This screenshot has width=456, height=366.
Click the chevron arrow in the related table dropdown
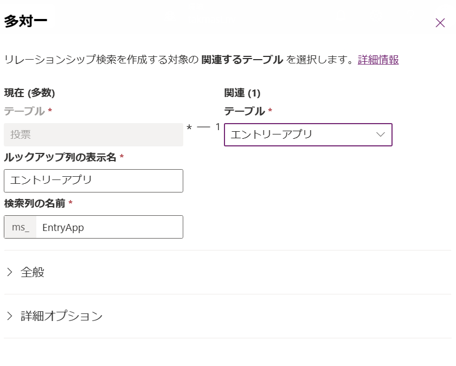click(381, 134)
